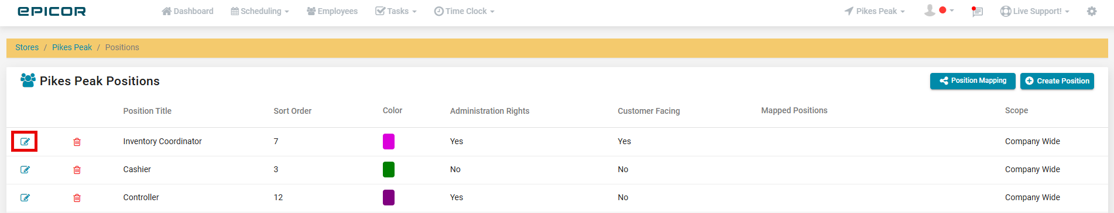1114x213 pixels.
Task: Open the messages notification icon
Action: coord(977,11)
